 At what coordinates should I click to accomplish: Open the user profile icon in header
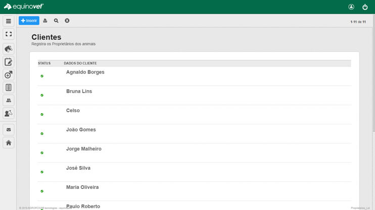coord(351,7)
